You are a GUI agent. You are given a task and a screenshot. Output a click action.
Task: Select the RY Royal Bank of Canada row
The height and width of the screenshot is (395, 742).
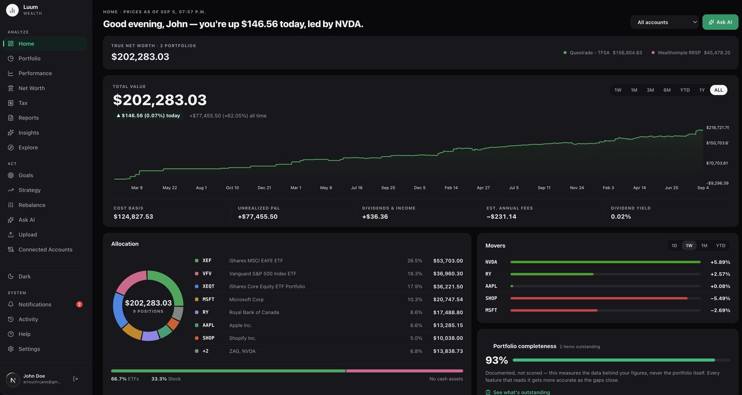click(328, 312)
